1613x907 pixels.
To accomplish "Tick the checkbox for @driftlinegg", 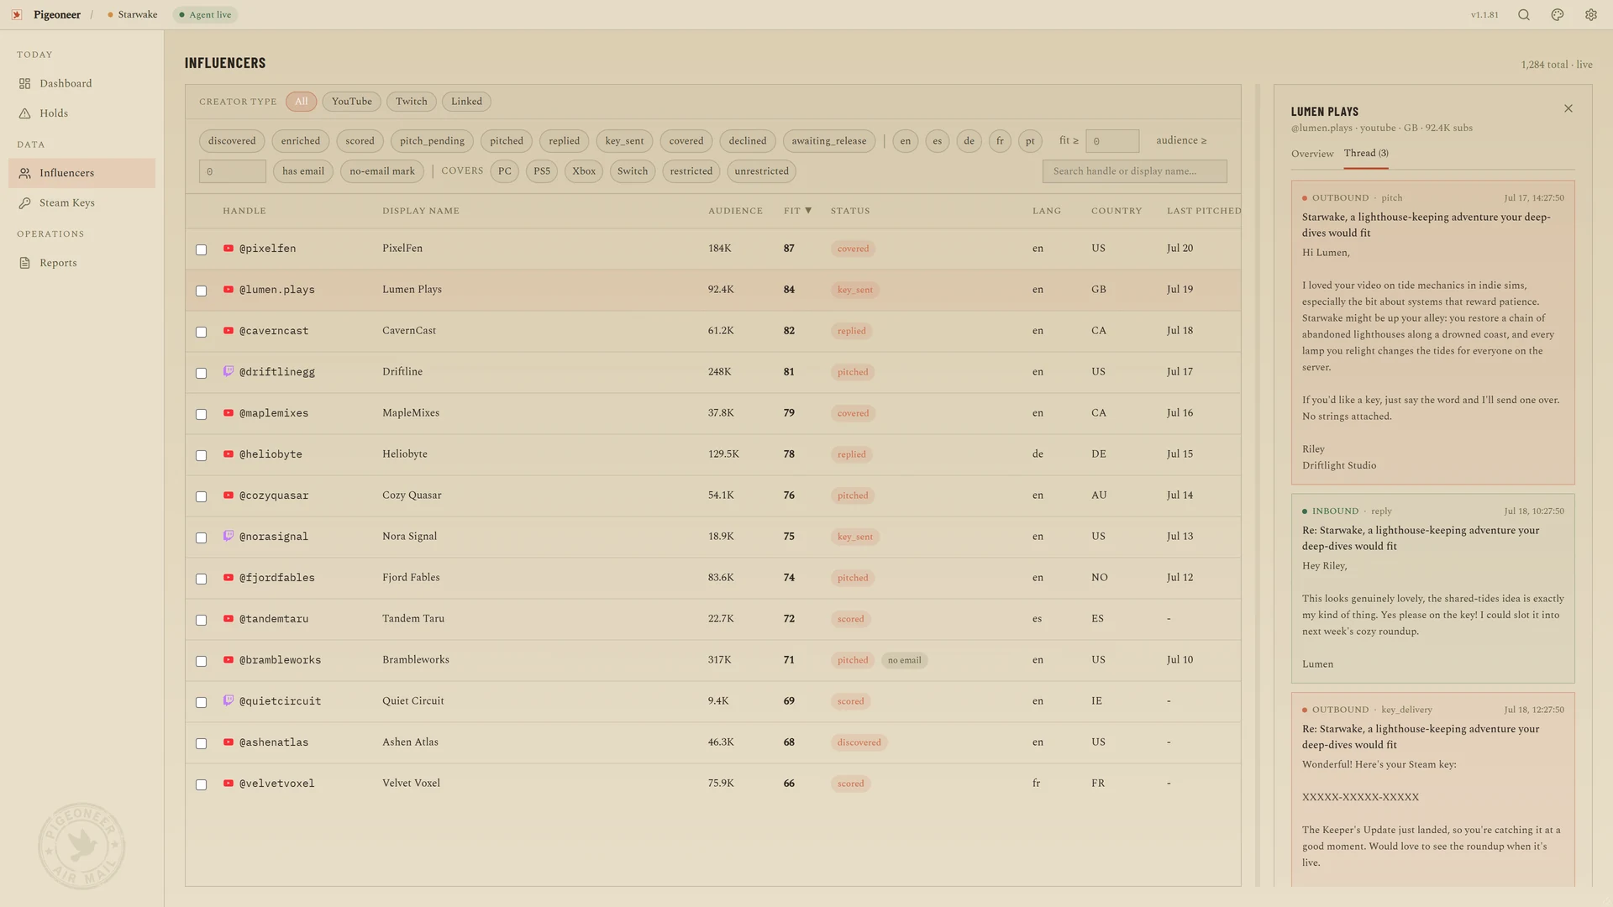I will (x=201, y=373).
